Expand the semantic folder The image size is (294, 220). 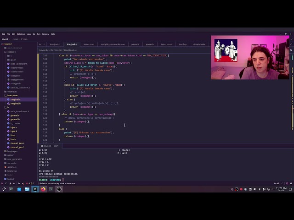10,163
